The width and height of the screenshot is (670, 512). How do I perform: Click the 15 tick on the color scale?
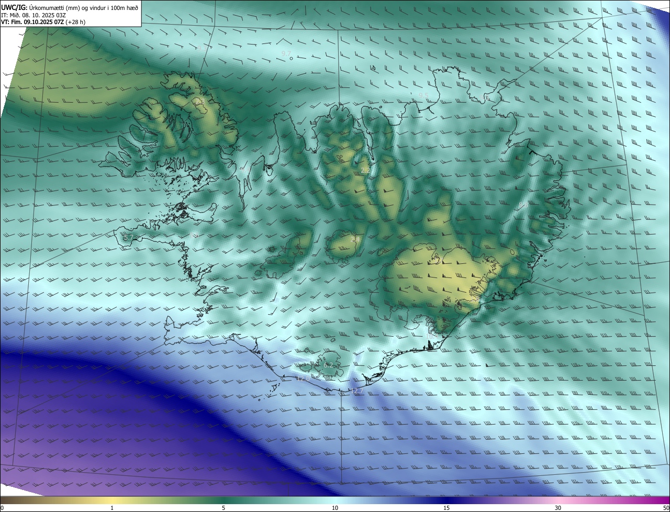pos(446,508)
